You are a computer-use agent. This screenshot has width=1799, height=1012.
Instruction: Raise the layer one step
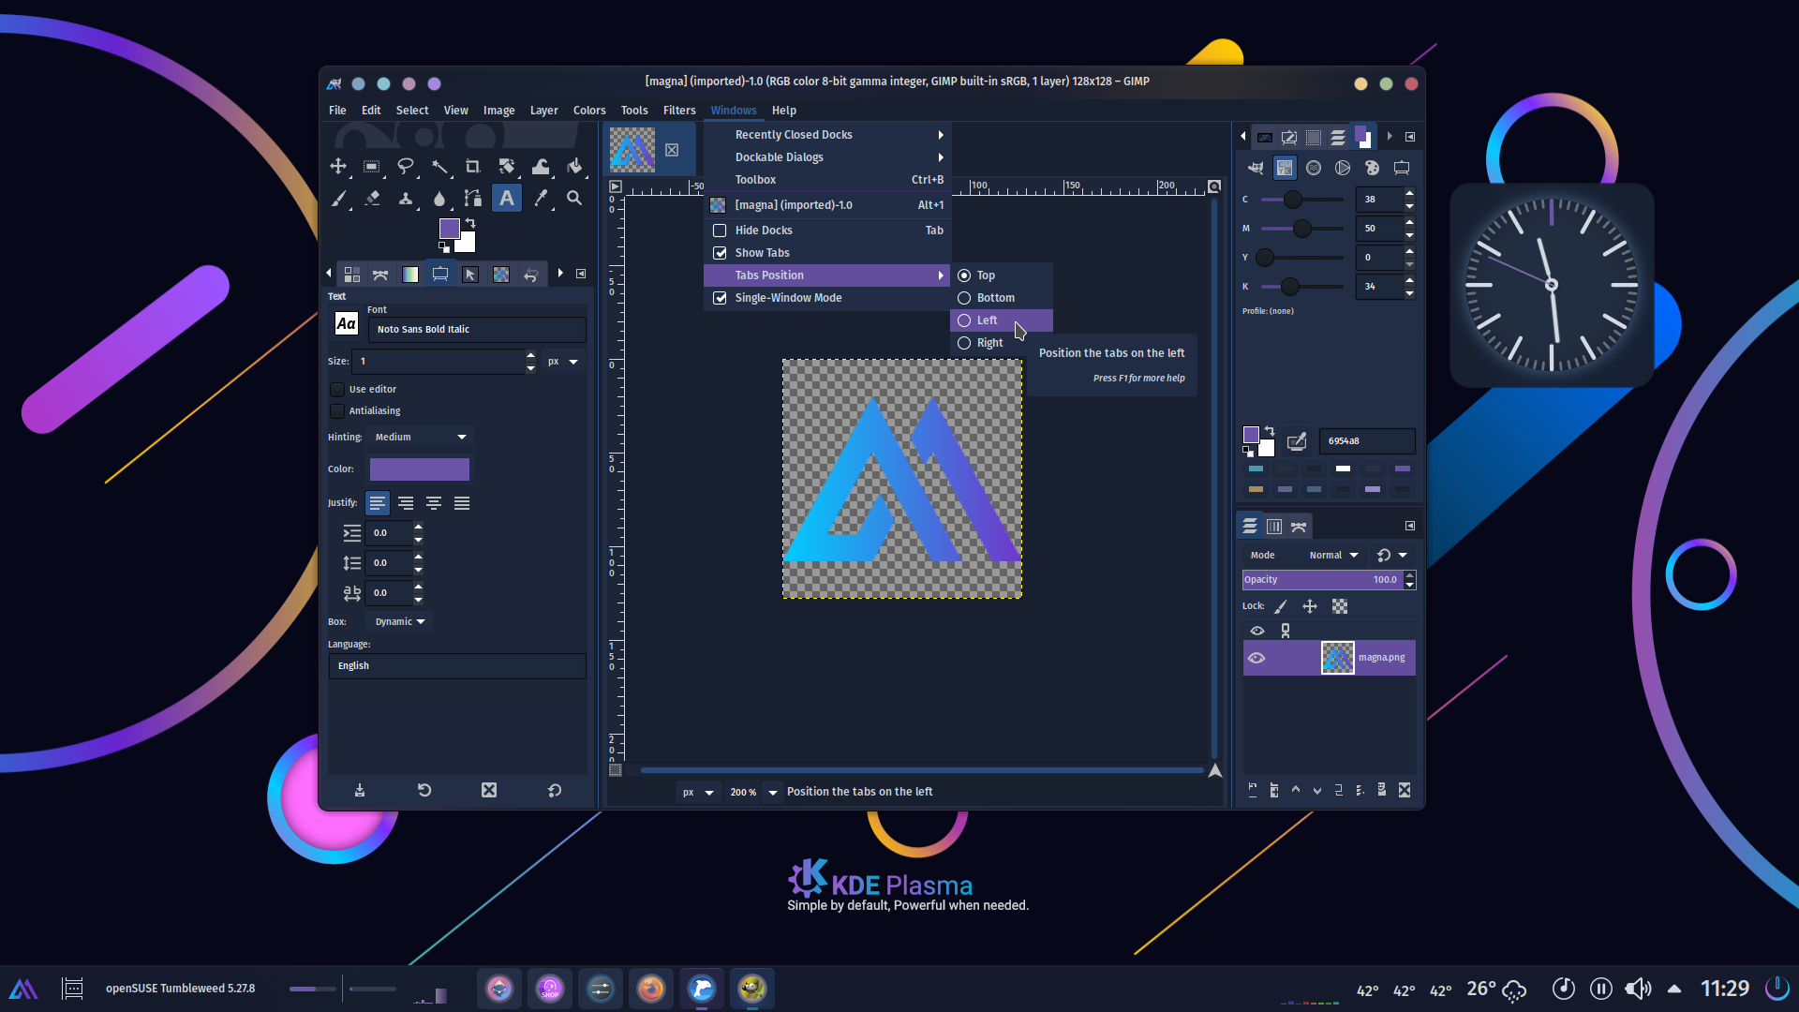point(1296,790)
